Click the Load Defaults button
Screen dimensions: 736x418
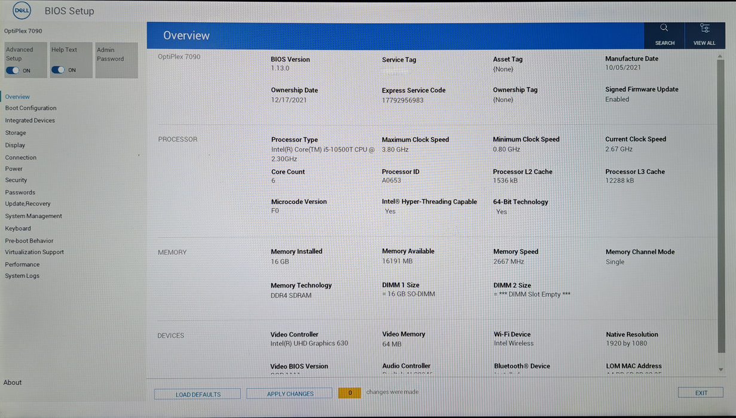coord(198,394)
